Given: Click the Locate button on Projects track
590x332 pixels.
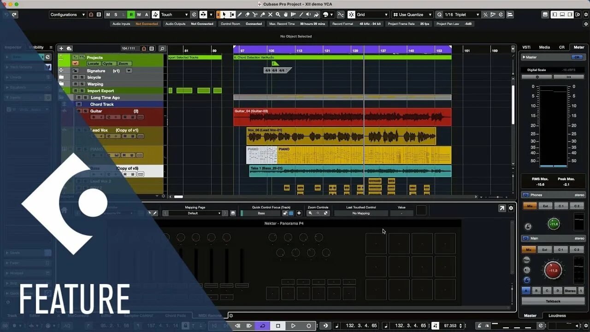Looking at the screenshot, I should click(93, 64).
